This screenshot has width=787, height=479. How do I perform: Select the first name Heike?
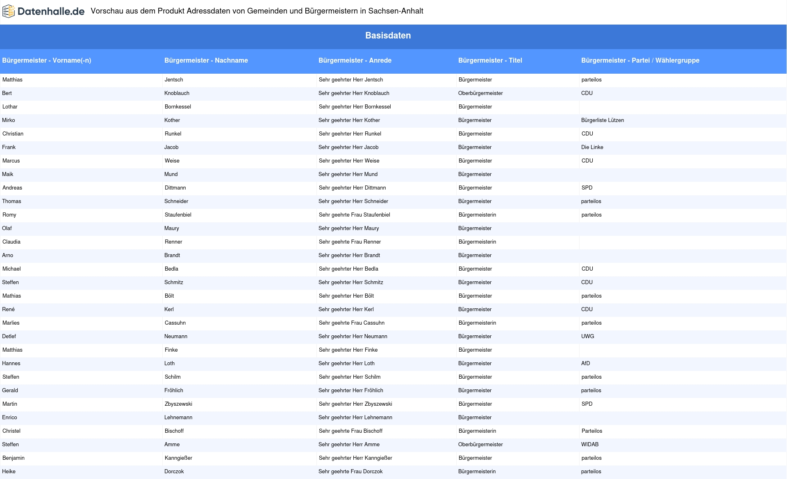(9, 471)
